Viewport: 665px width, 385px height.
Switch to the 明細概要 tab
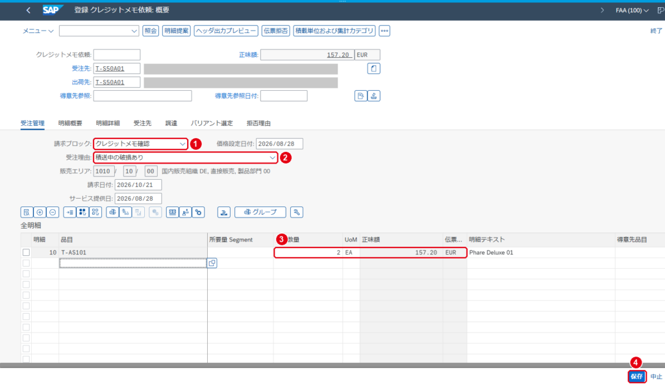click(70, 123)
